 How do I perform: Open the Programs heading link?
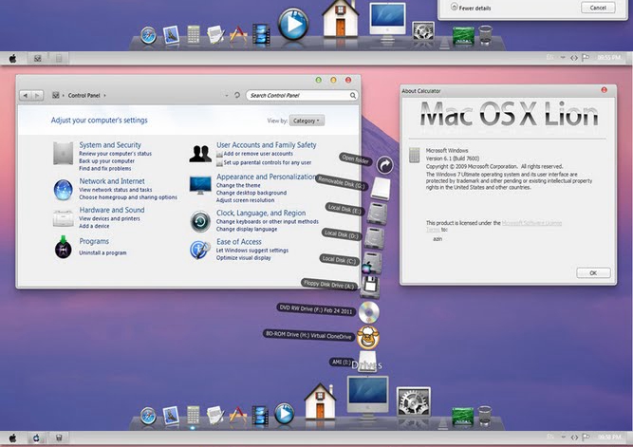[x=94, y=241]
